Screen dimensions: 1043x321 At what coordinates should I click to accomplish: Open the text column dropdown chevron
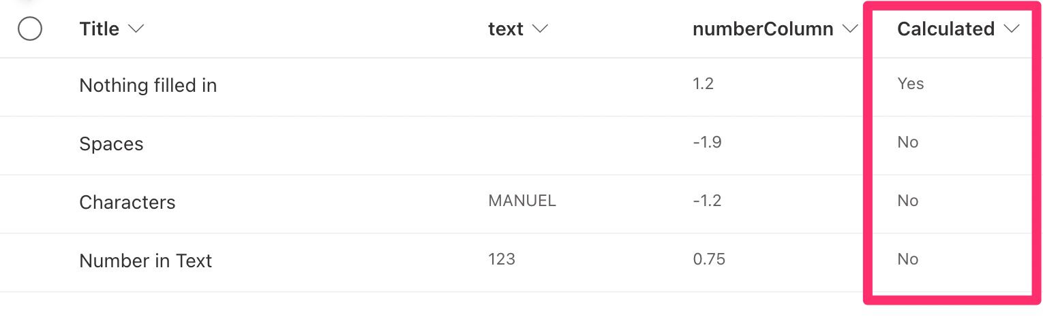(540, 29)
